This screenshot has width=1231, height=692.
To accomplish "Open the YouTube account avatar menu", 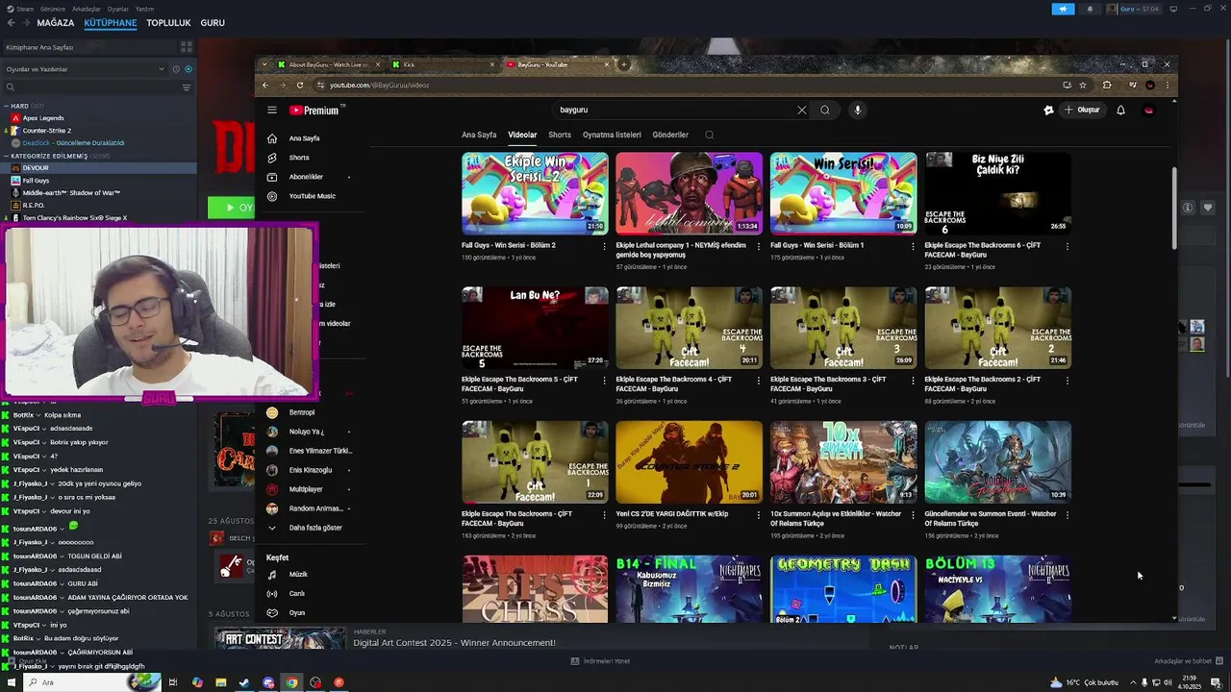I will point(1148,110).
